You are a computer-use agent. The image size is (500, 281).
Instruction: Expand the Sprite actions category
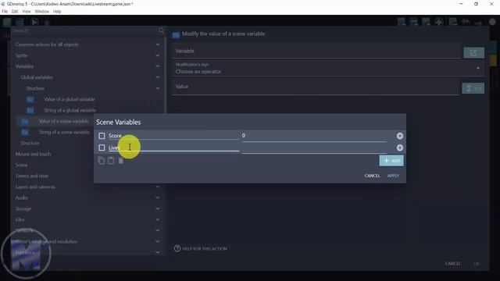158,55
